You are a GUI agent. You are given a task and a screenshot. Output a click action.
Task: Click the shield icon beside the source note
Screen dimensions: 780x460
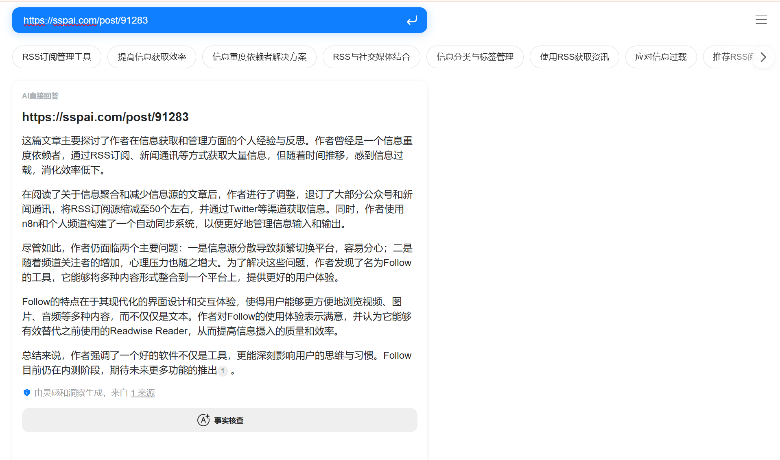pos(27,392)
